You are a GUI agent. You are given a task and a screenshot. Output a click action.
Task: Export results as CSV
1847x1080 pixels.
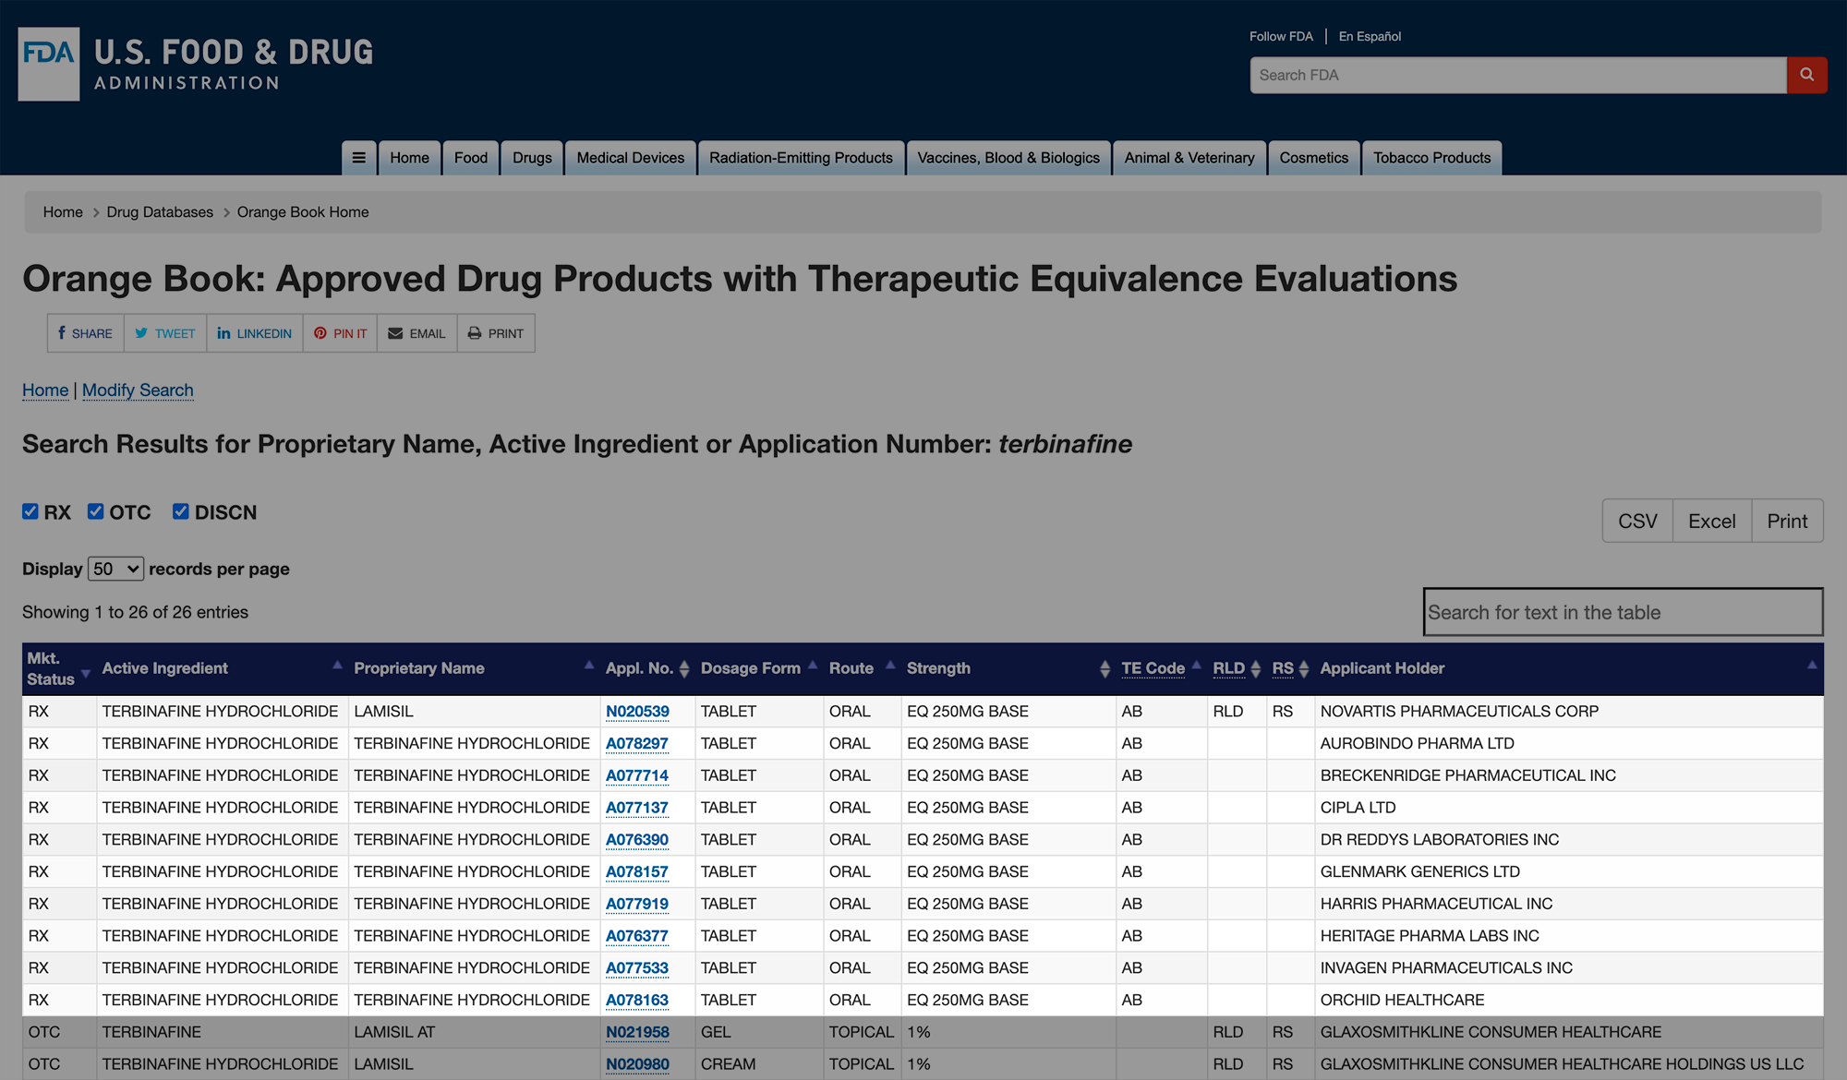click(x=1637, y=521)
